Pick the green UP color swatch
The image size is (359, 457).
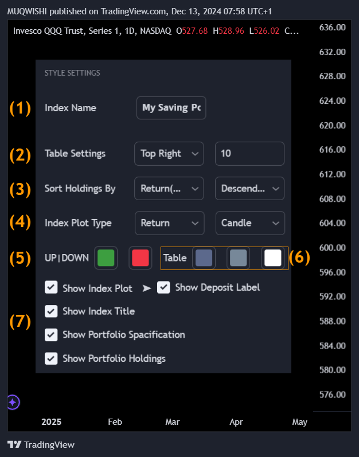point(106,257)
